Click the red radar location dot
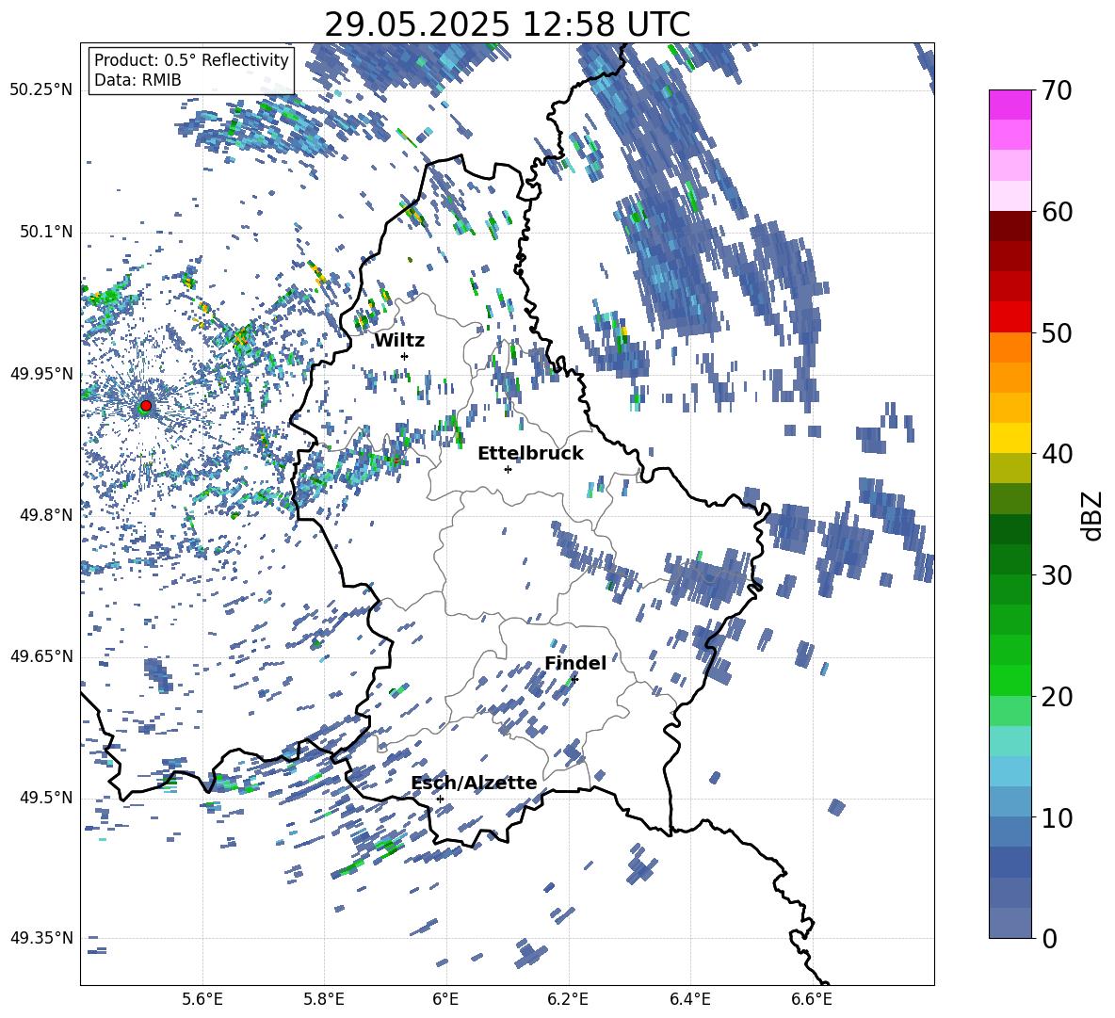This screenshot has height=1018, width=1115. click(x=146, y=406)
